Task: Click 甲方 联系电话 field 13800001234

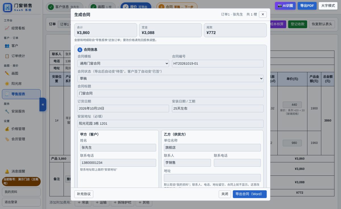Action: click(x=118, y=163)
